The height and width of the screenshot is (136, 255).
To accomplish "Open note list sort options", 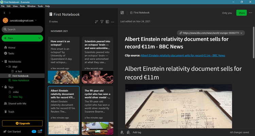I will coord(97,22).
